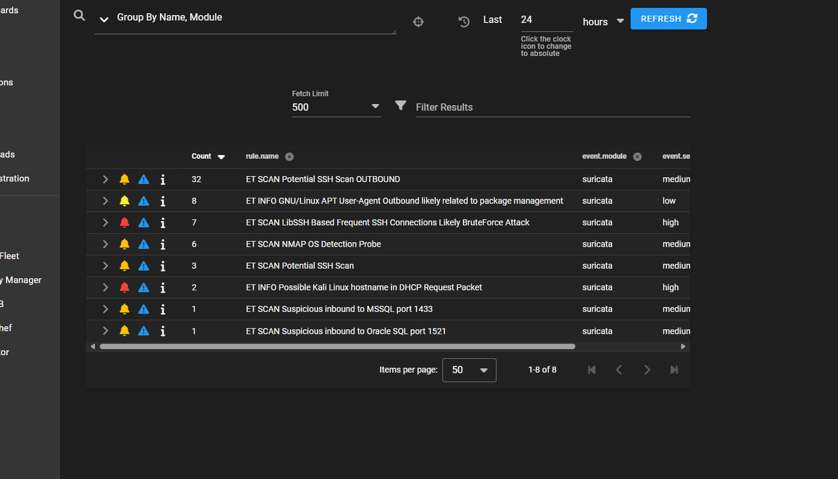Click red bell for LibSSH BruteForce alert
838x479 pixels.
pyautogui.click(x=124, y=222)
